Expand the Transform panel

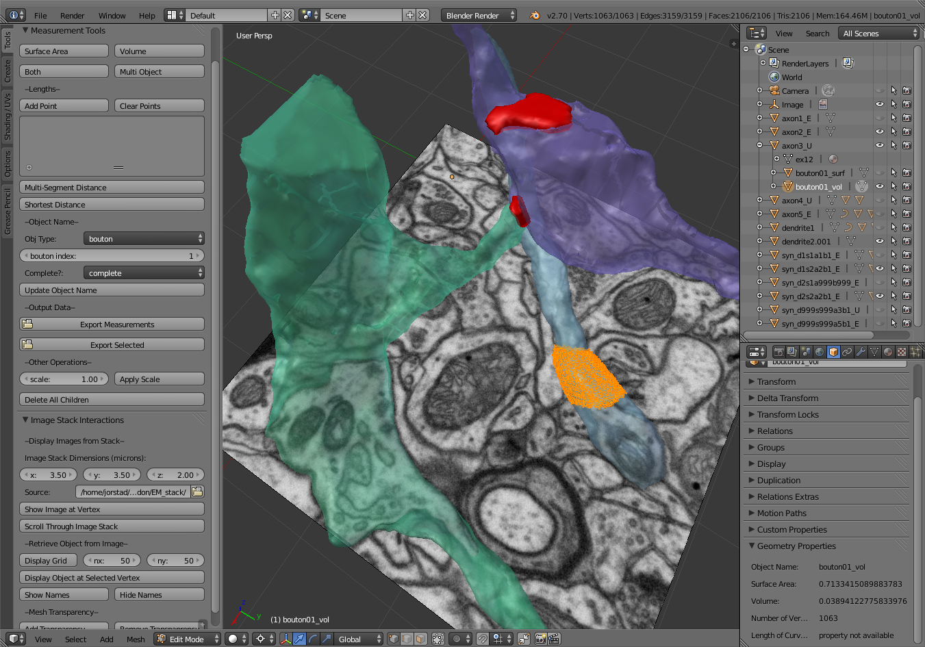[776, 382]
